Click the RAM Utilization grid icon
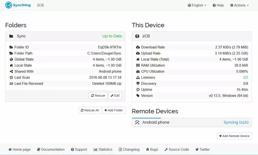Viewport: 258px width, 155px height. pyautogui.click(x=138, y=65)
